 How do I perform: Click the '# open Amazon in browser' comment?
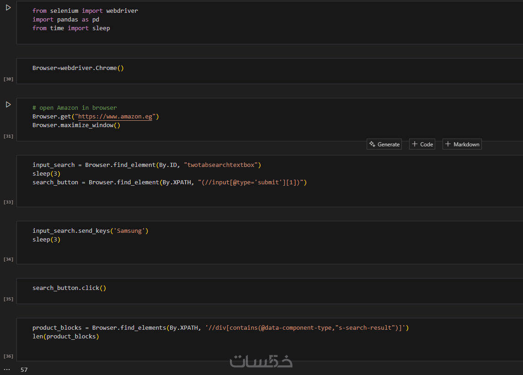tap(75, 108)
